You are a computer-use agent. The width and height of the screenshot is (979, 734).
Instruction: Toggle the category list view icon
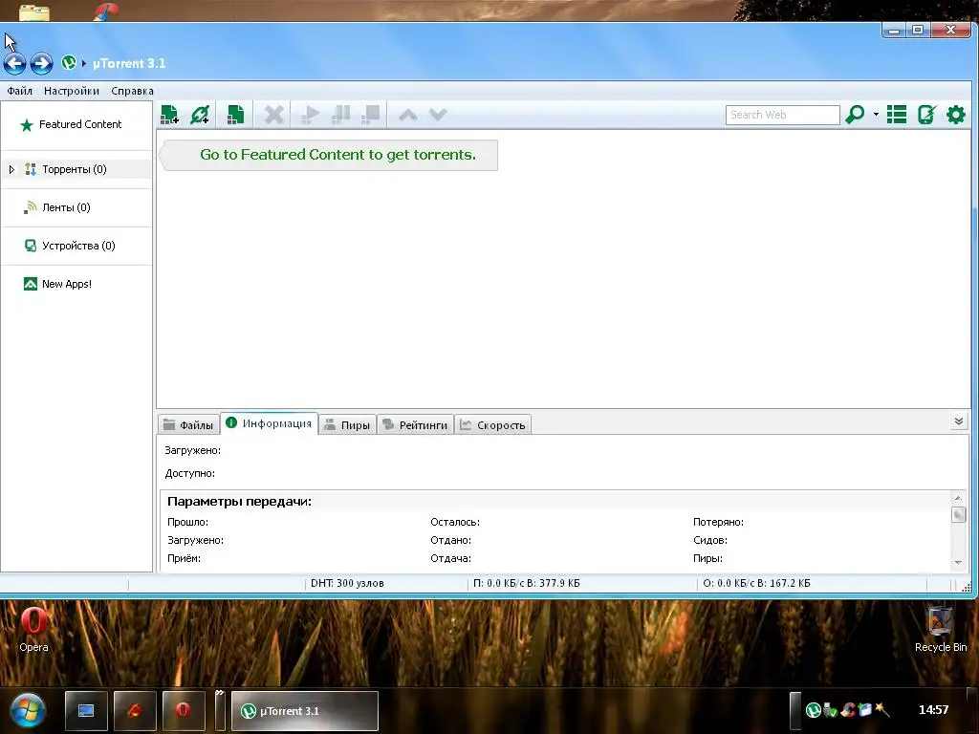[897, 115]
